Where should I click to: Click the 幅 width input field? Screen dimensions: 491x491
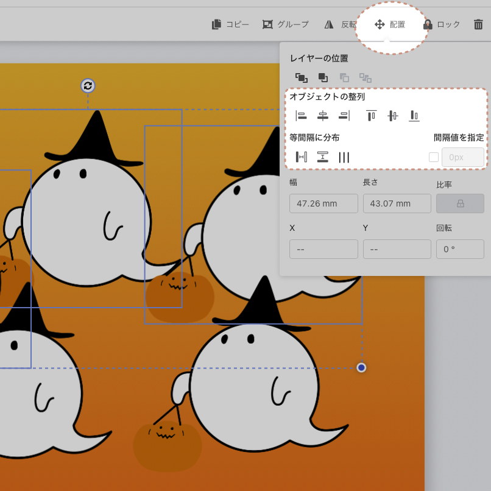coord(323,203)
